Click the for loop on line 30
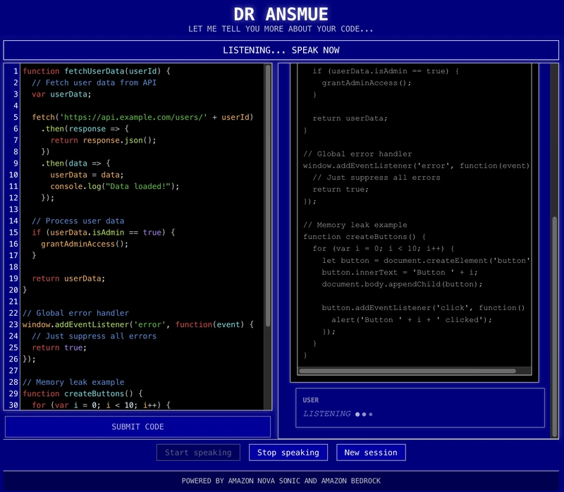564x492 pixels. [101, 405]
